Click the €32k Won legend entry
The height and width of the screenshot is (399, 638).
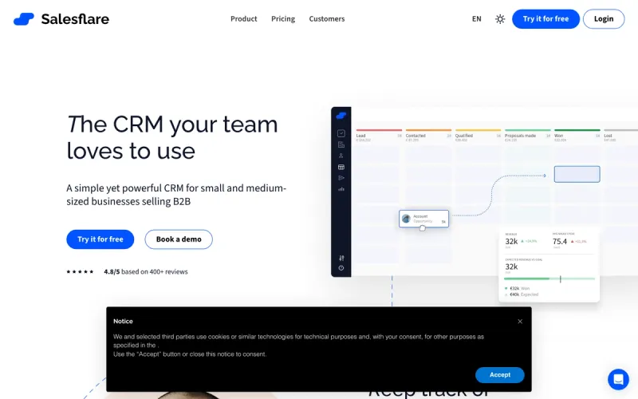pyautogui.click(x=518, y=288)
